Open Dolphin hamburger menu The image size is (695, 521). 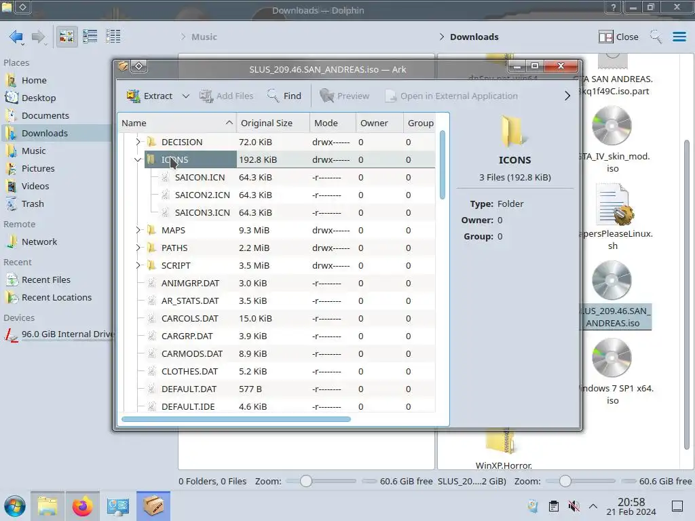point(679,37)
